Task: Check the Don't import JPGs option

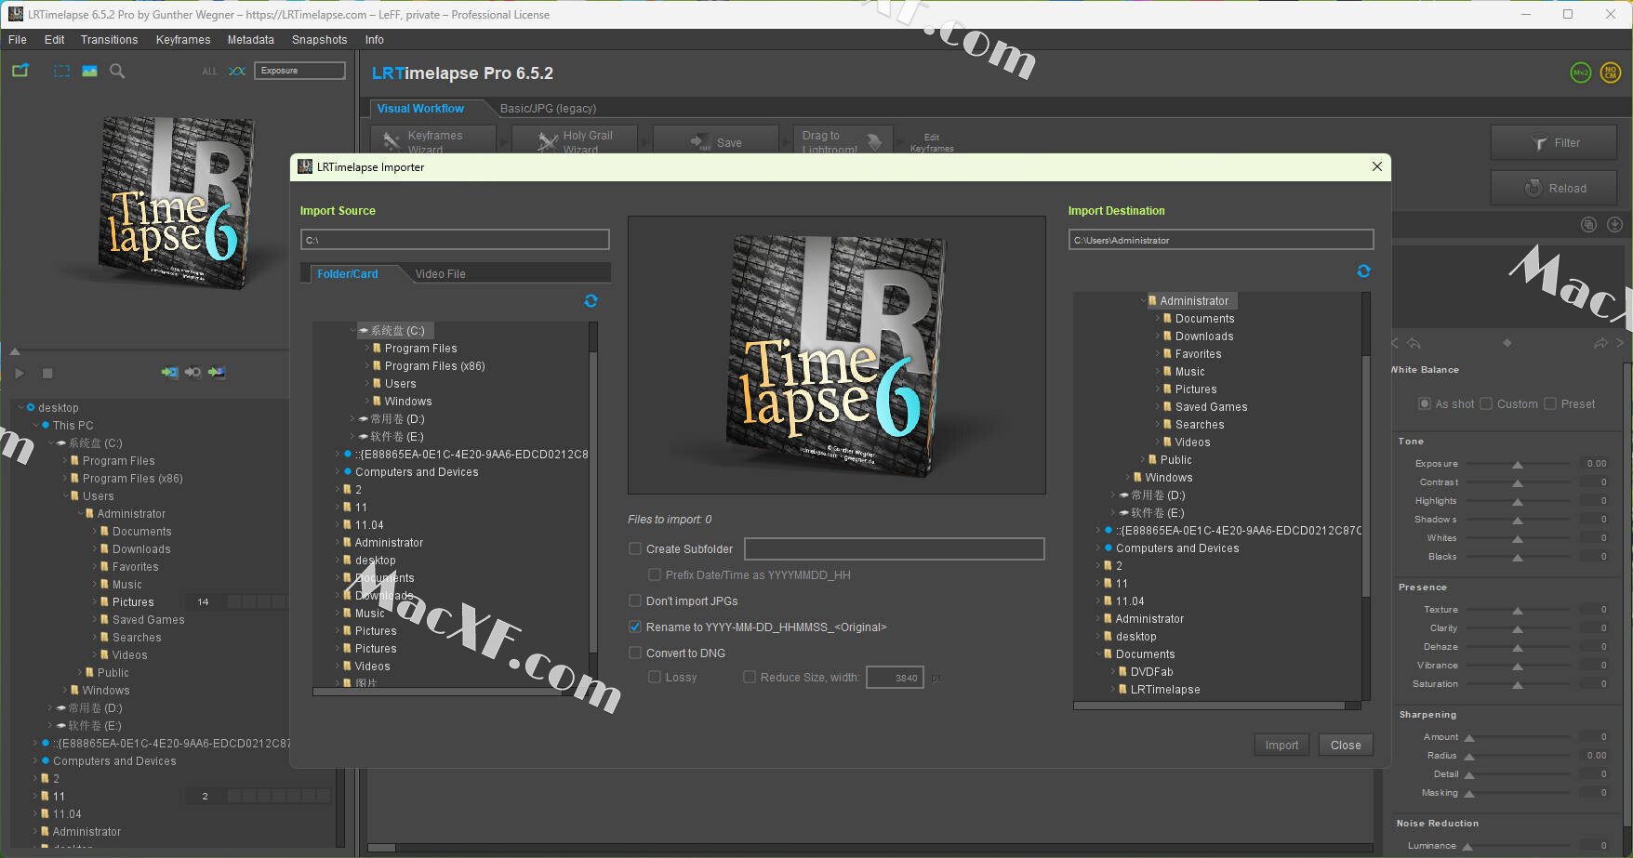Action: click(x=635, y=601)
